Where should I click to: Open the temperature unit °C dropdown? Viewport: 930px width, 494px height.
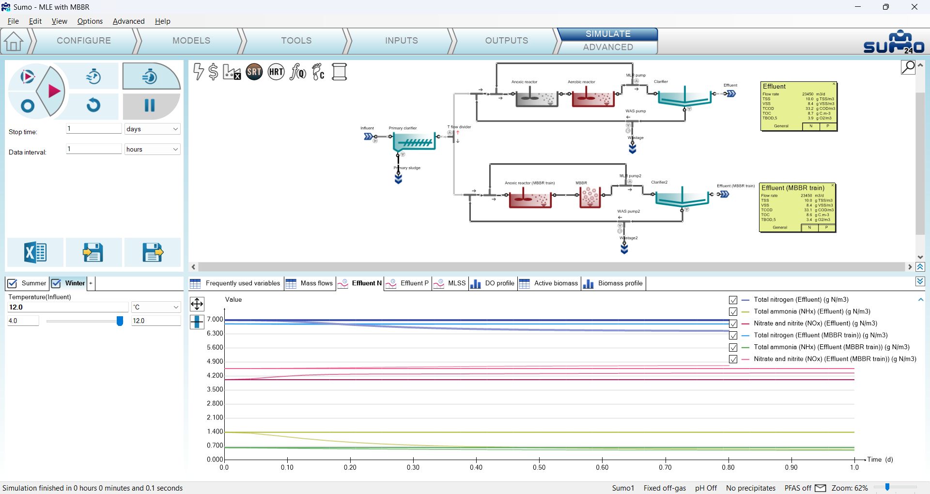[156, 307]
